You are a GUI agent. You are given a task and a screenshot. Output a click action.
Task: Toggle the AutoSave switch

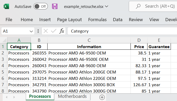tap(40, 6)
